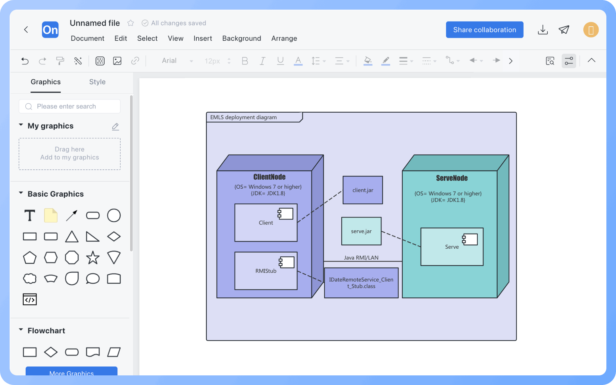
Task: Open the Document menu
Action: point(87,38)
